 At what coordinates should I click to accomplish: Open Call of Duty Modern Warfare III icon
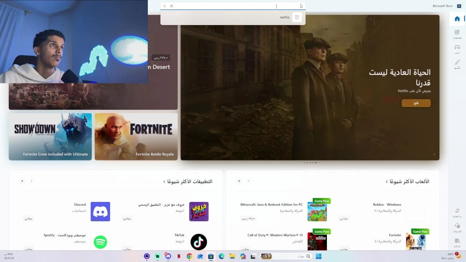[317, 242]
